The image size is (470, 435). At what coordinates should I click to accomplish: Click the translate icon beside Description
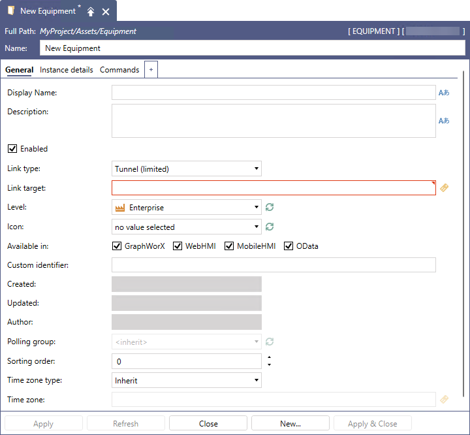(x=444, y=121)
